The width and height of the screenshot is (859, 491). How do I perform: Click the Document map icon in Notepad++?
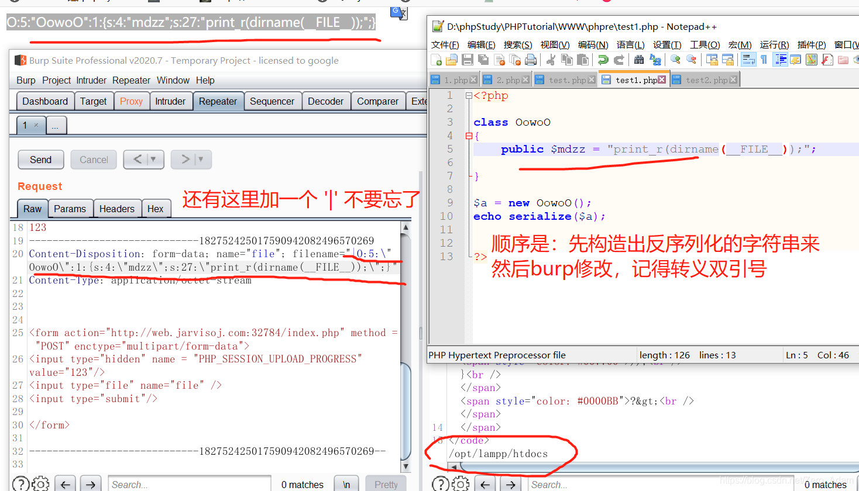812,60
